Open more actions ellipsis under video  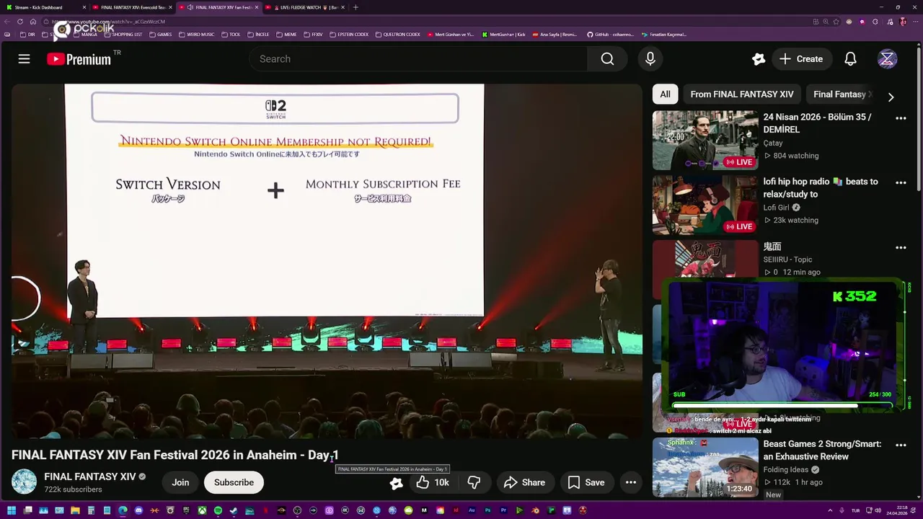tap(630, 482)
